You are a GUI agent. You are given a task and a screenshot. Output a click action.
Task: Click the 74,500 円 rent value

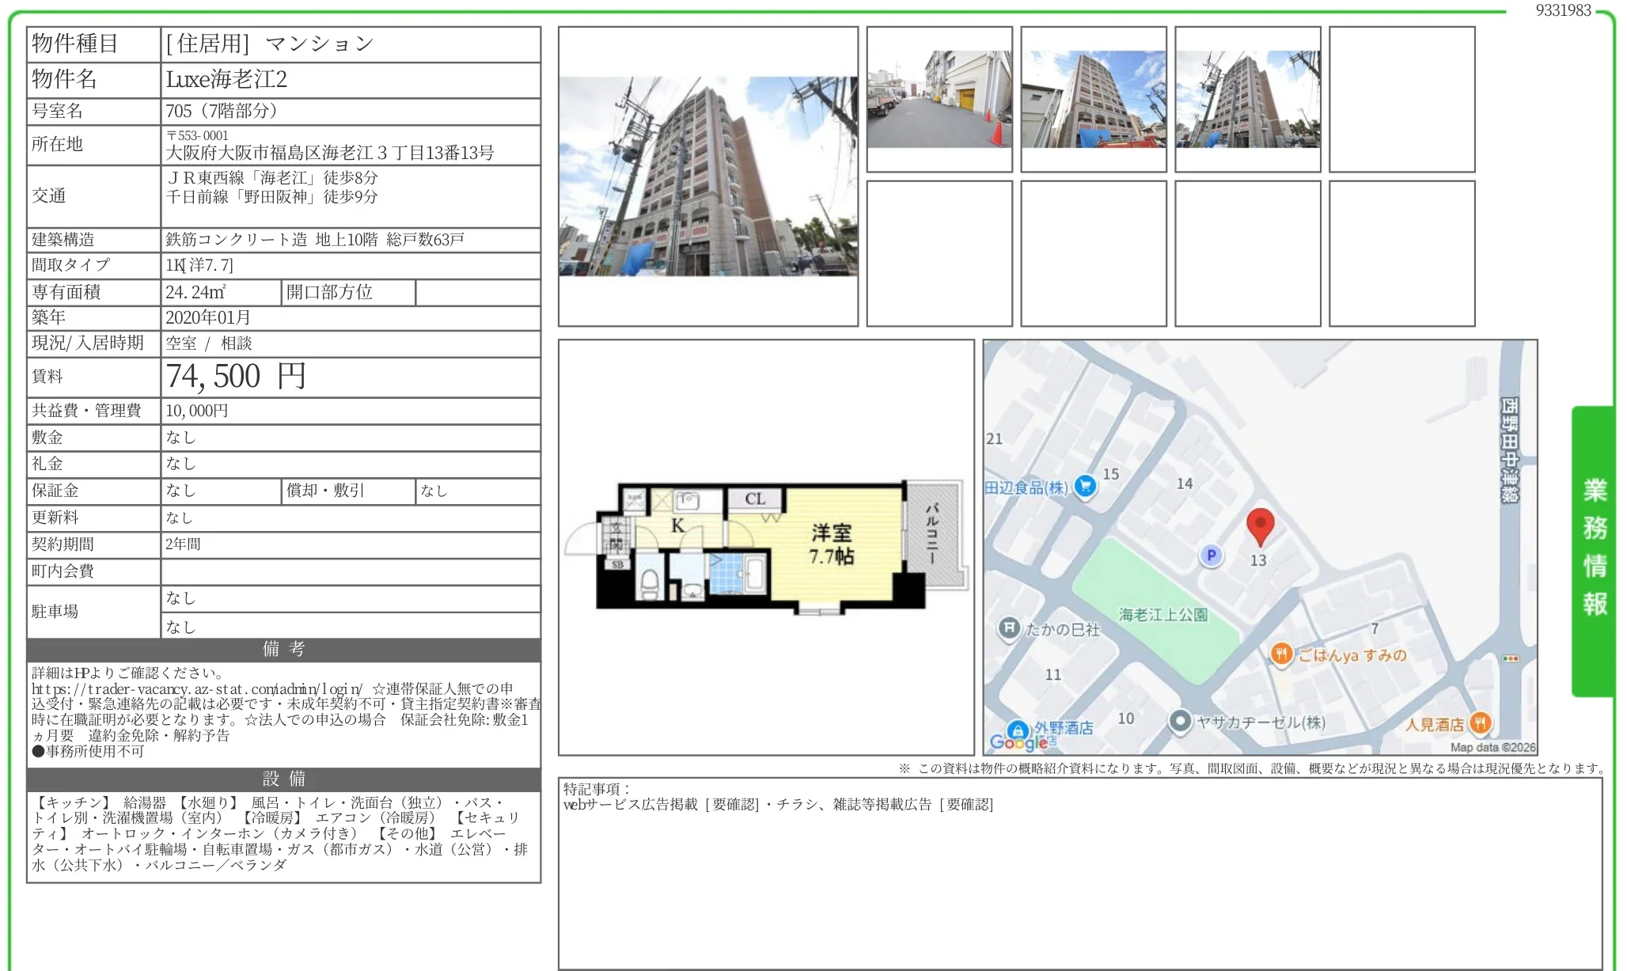(x=235, y=377)
